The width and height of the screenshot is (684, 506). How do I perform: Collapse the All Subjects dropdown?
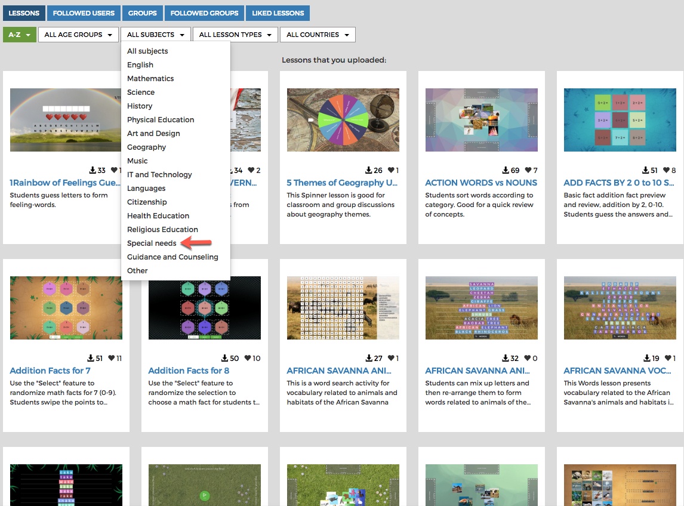tap(155, 35)
